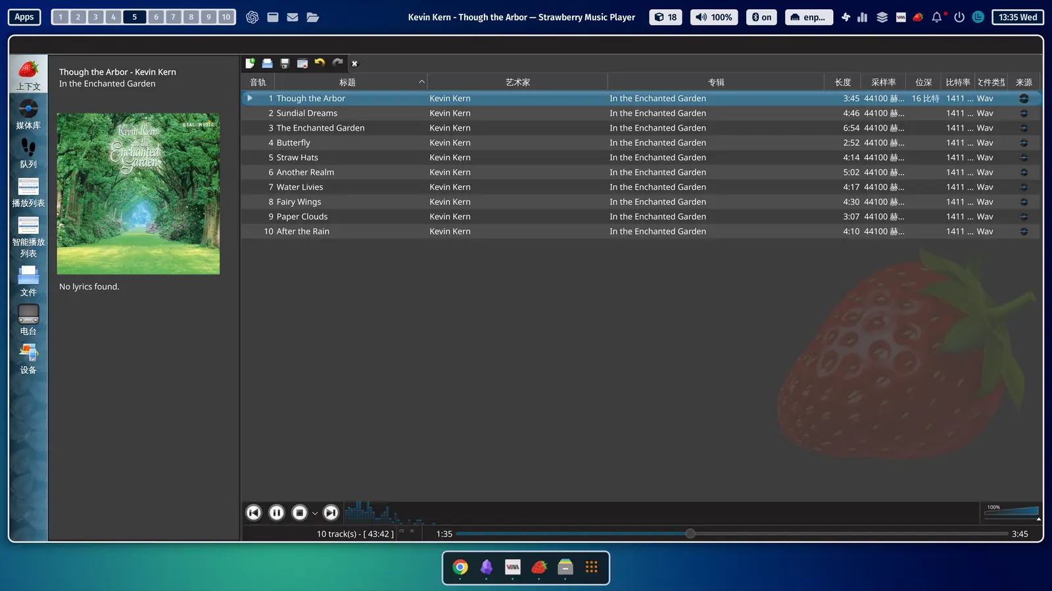Skip to the previous track
The height and width of the screenshot is (591, 1052).
[x=254, y=513]
